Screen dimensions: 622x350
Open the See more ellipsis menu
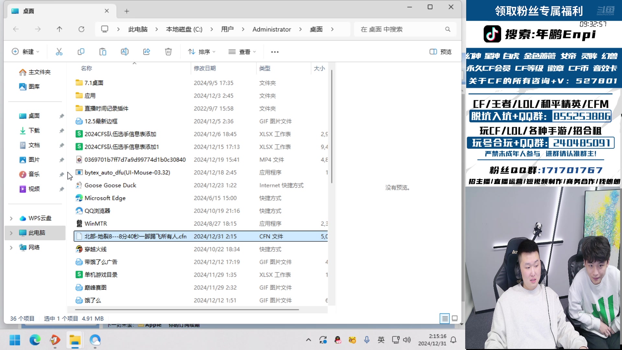point(275,52)
